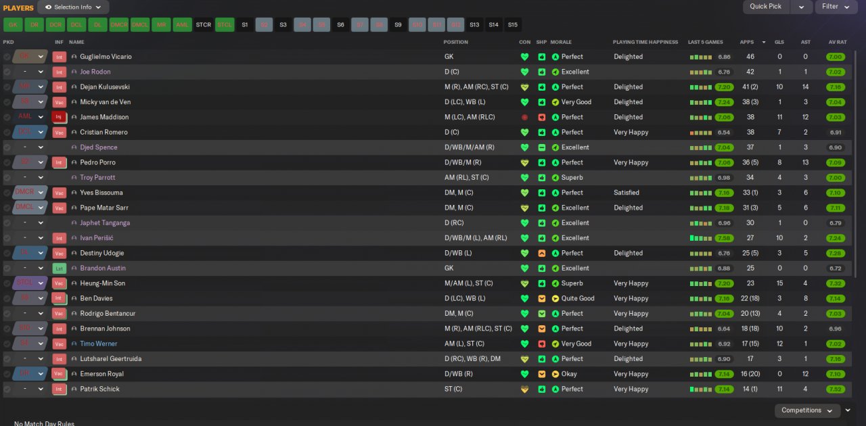866x426 pixels.
Task: Tick the pick circle for Japhet Tanganga
Action: (7, 222)
